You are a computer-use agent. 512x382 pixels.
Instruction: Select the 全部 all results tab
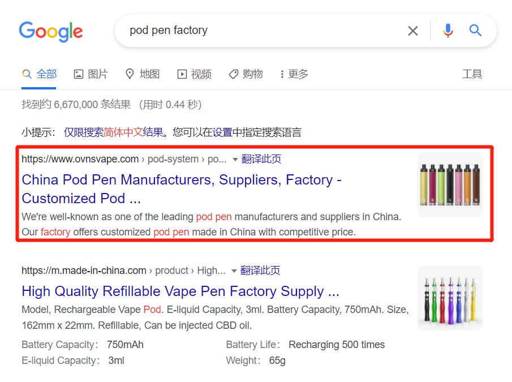point(40,74)
